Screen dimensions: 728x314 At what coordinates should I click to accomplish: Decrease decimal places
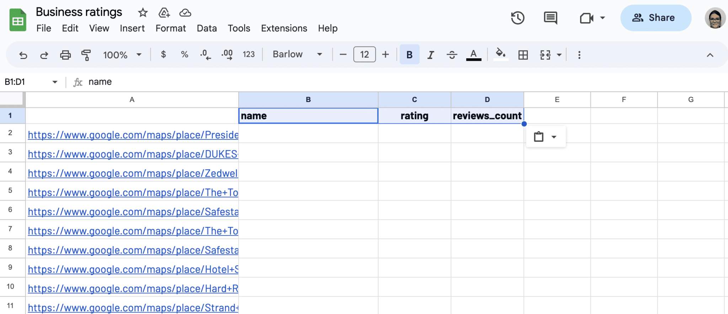pyautogui.click(x=205, y=54)
